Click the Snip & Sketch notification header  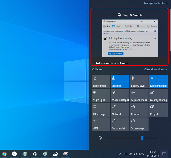pos(129,15)
